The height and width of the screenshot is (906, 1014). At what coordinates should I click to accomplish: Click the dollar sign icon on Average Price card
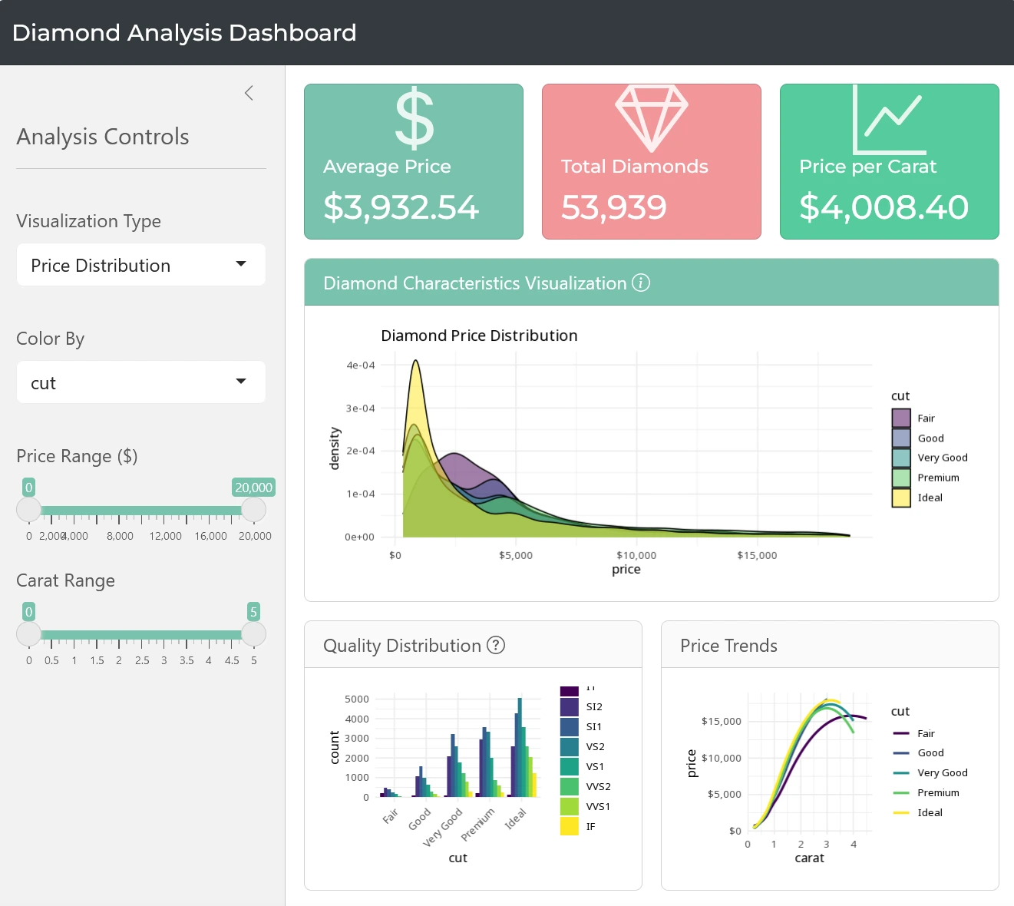tap(415, 117)
